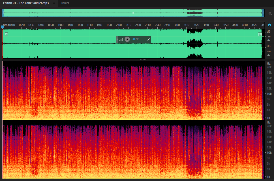Click the 2:40 mark on the time ruler
The height and width of the screenshot is (181, 274).
click(x=158, y=25)
